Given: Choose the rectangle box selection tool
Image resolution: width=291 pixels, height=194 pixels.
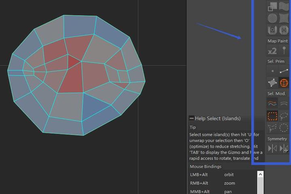Looking at the screenshot, I should pyautogui.click(x=272, y=117).
